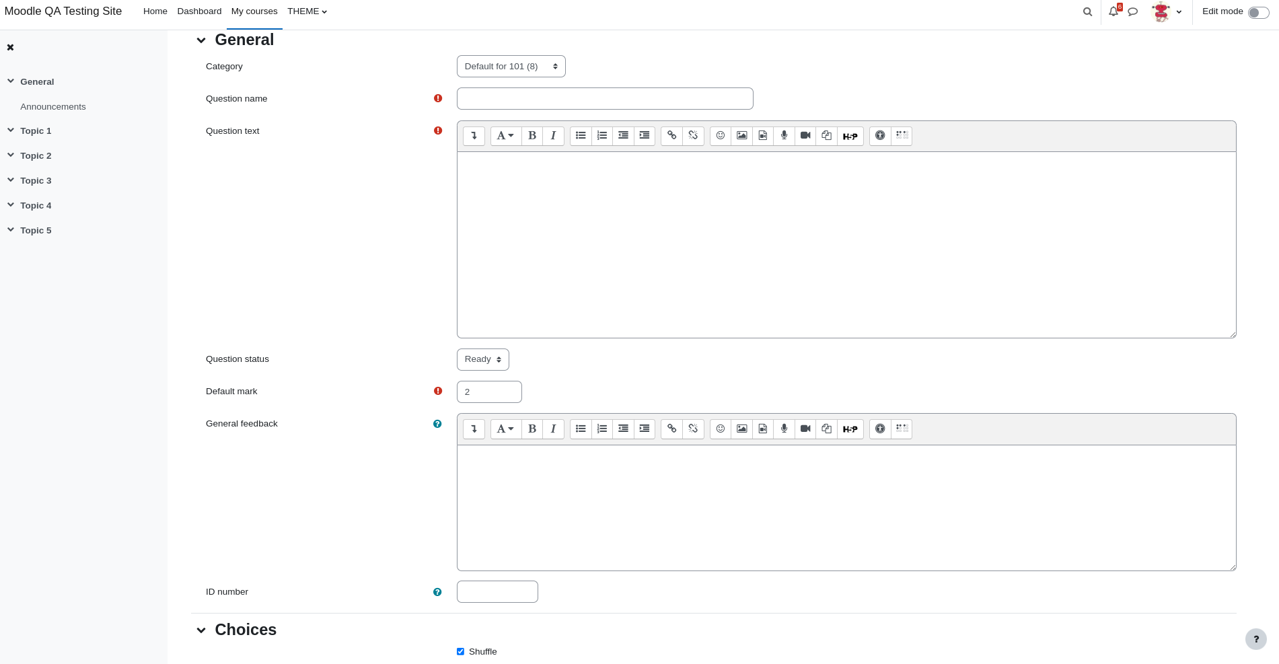Screen dimensions: 1279x664
Task: Focus the Question name field
Action: [x=605, y=99]
